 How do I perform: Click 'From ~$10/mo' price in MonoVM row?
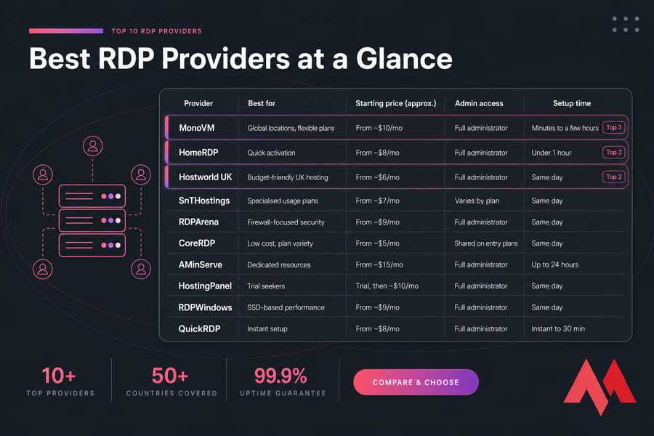click(379, 128)
